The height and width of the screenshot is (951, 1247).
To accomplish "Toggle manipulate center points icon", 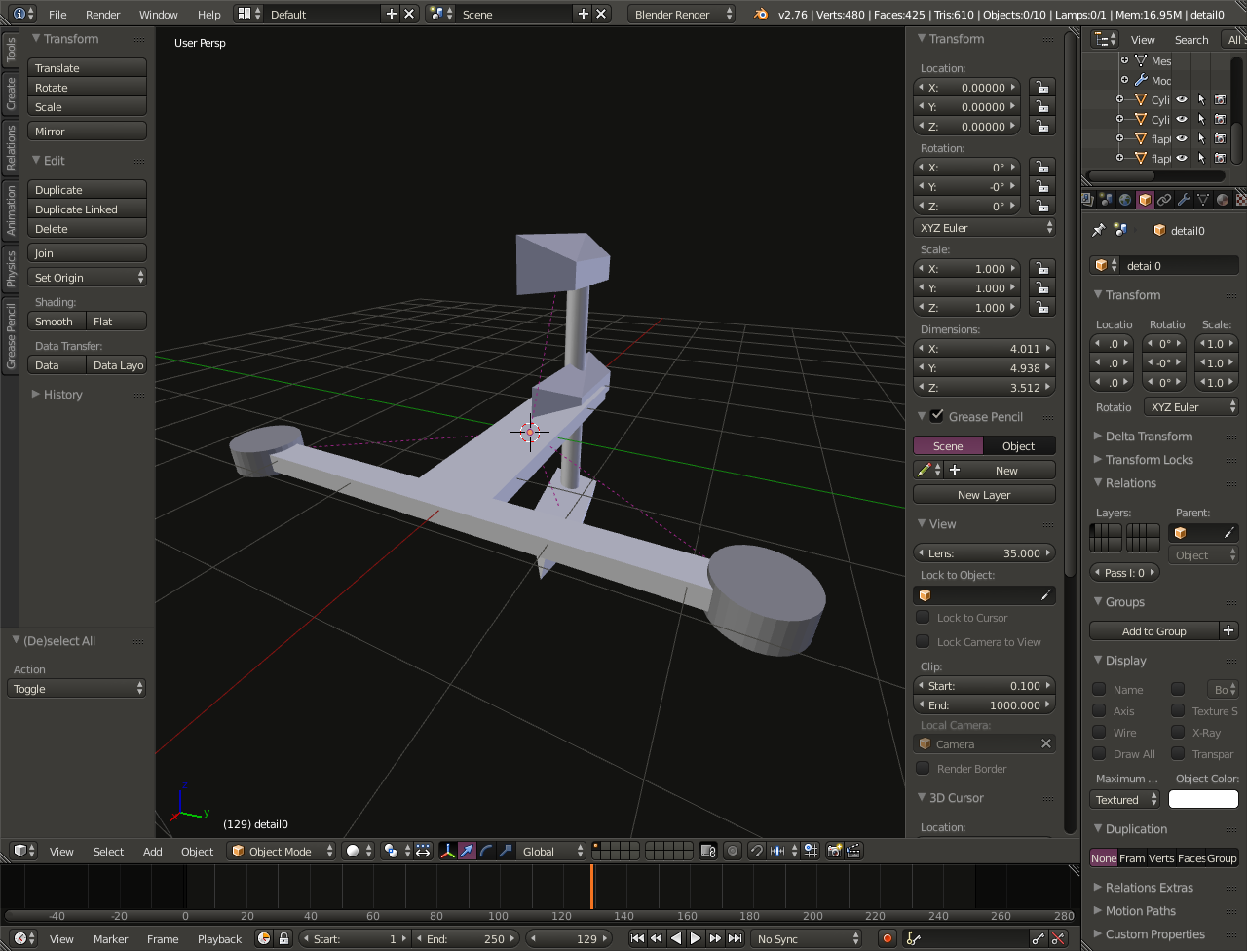I will click(x=423, y=851).
